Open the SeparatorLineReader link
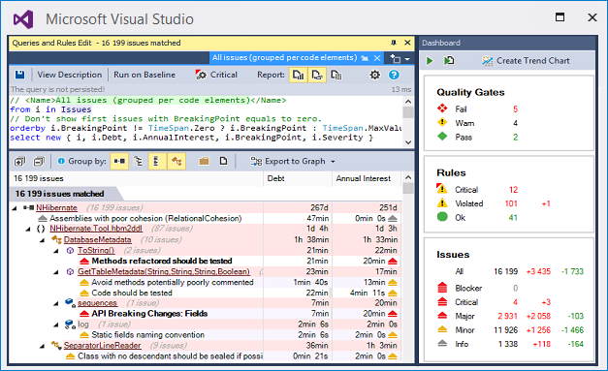The width and height of the screenshot is (608, 371). coord(103,345)
